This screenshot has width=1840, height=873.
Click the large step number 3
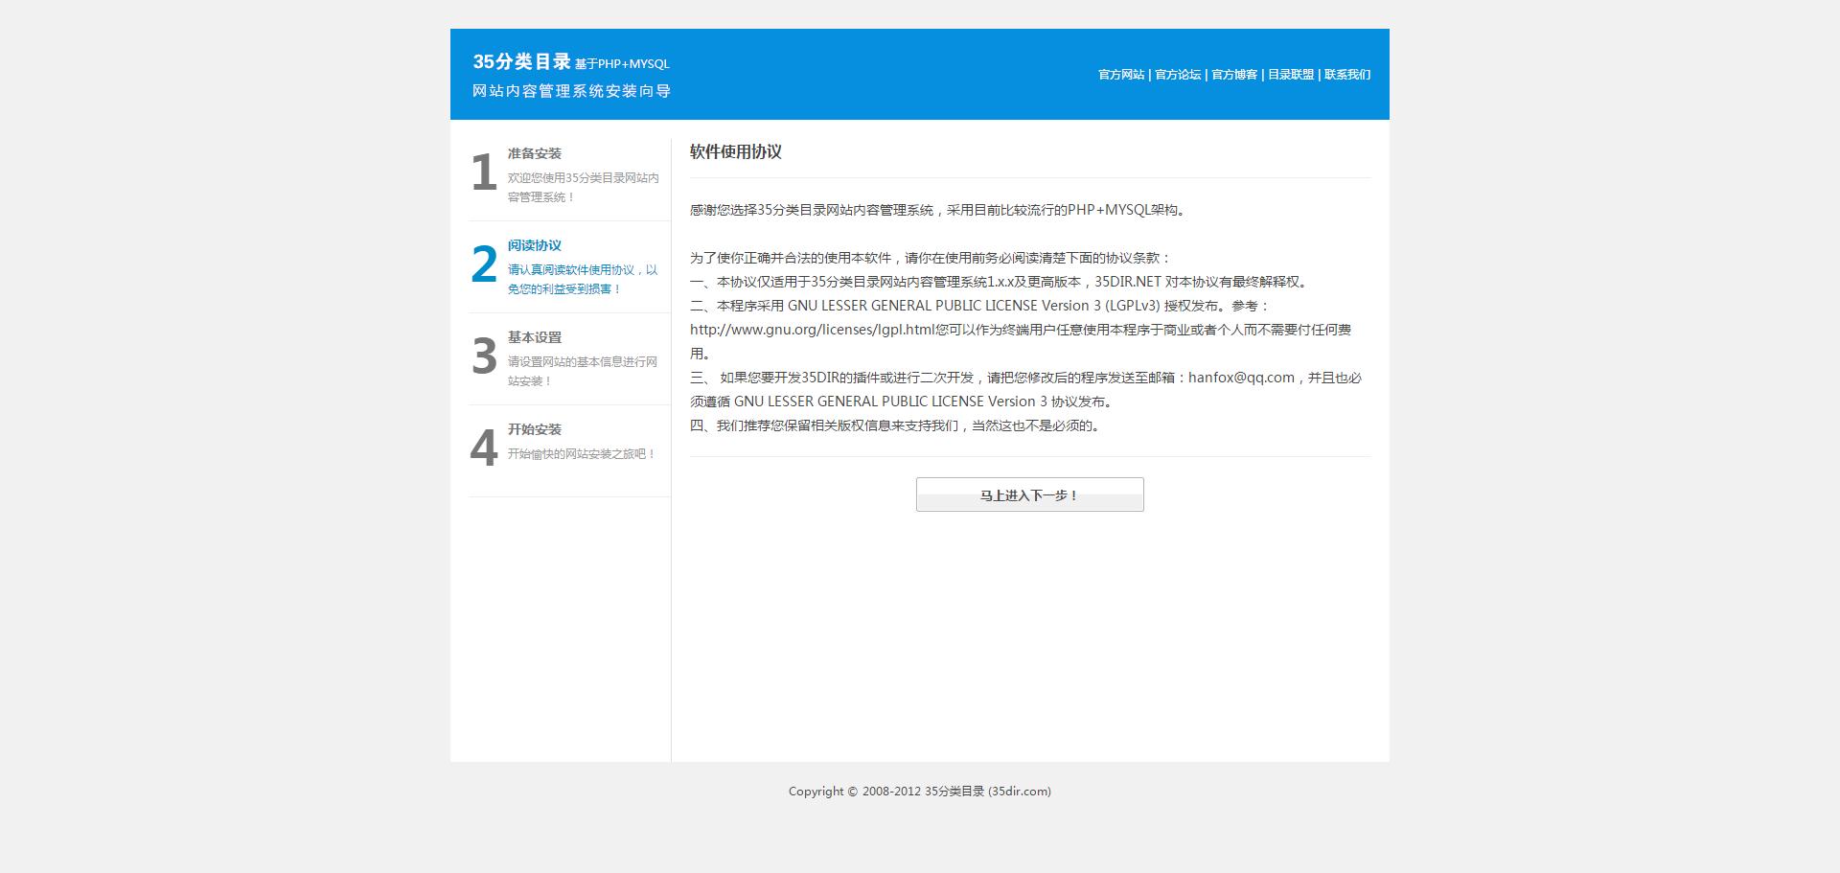[x=484, y=357]
